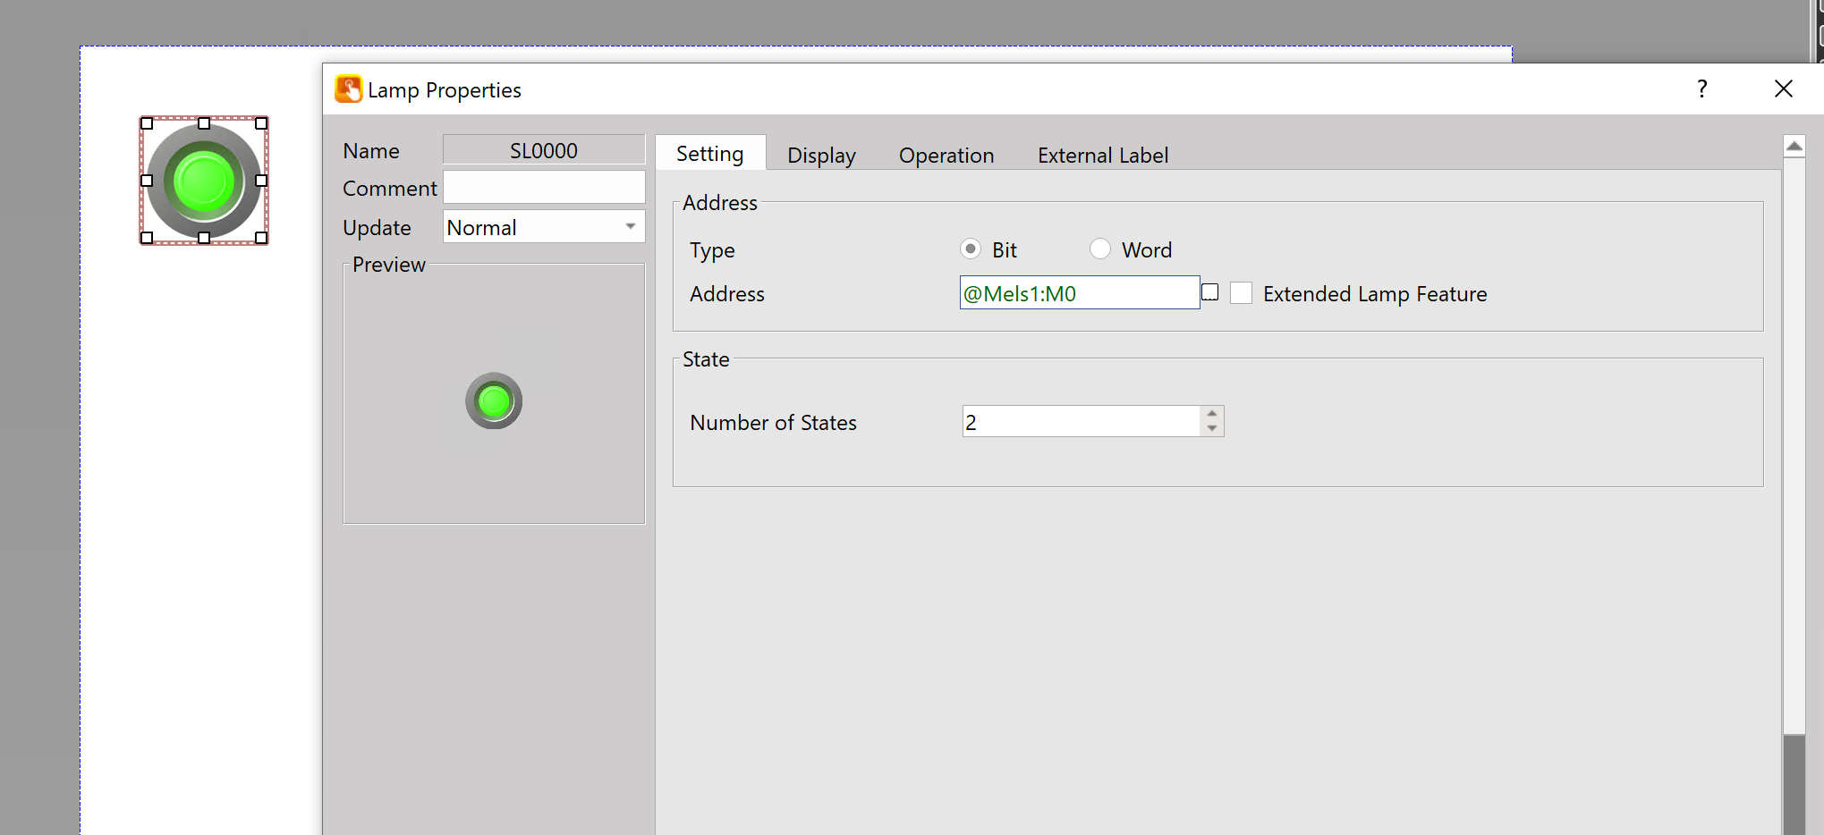The height and width of the screenshot is (835, 1824).
Task: Click the Lamp Properties title bar icon
Action: click(348, 89)
